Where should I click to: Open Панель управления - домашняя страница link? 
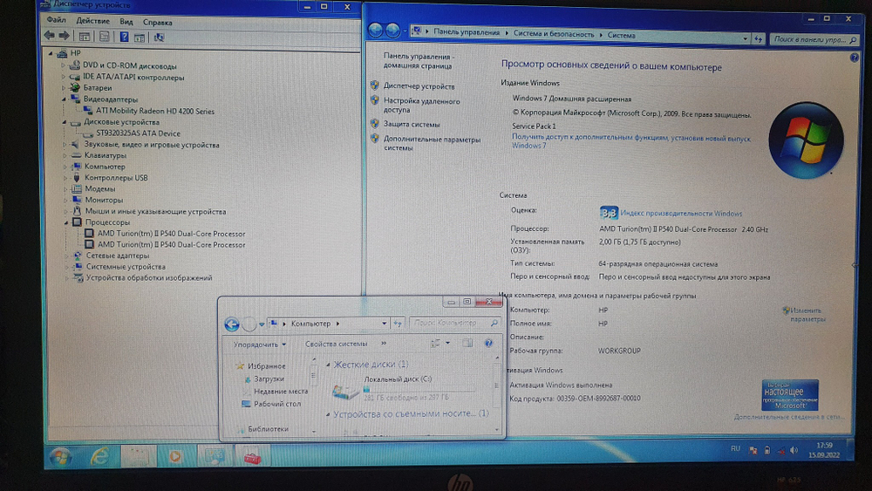point(419,61)
